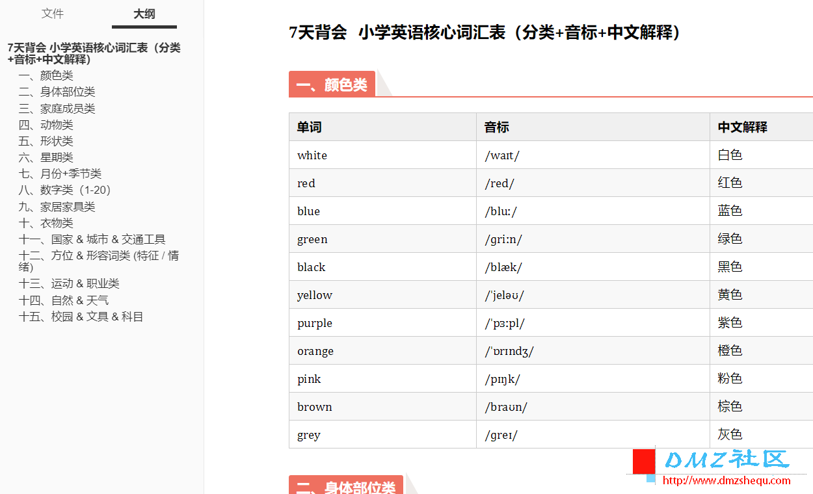Viewport: 813px width, 494px height.
Task: Select 五、形状类 in the outline
Action: [x=46, y=141]
